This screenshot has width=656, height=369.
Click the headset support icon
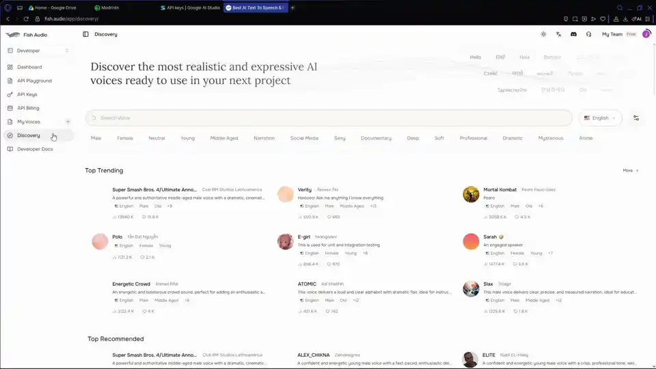point(588,34)
